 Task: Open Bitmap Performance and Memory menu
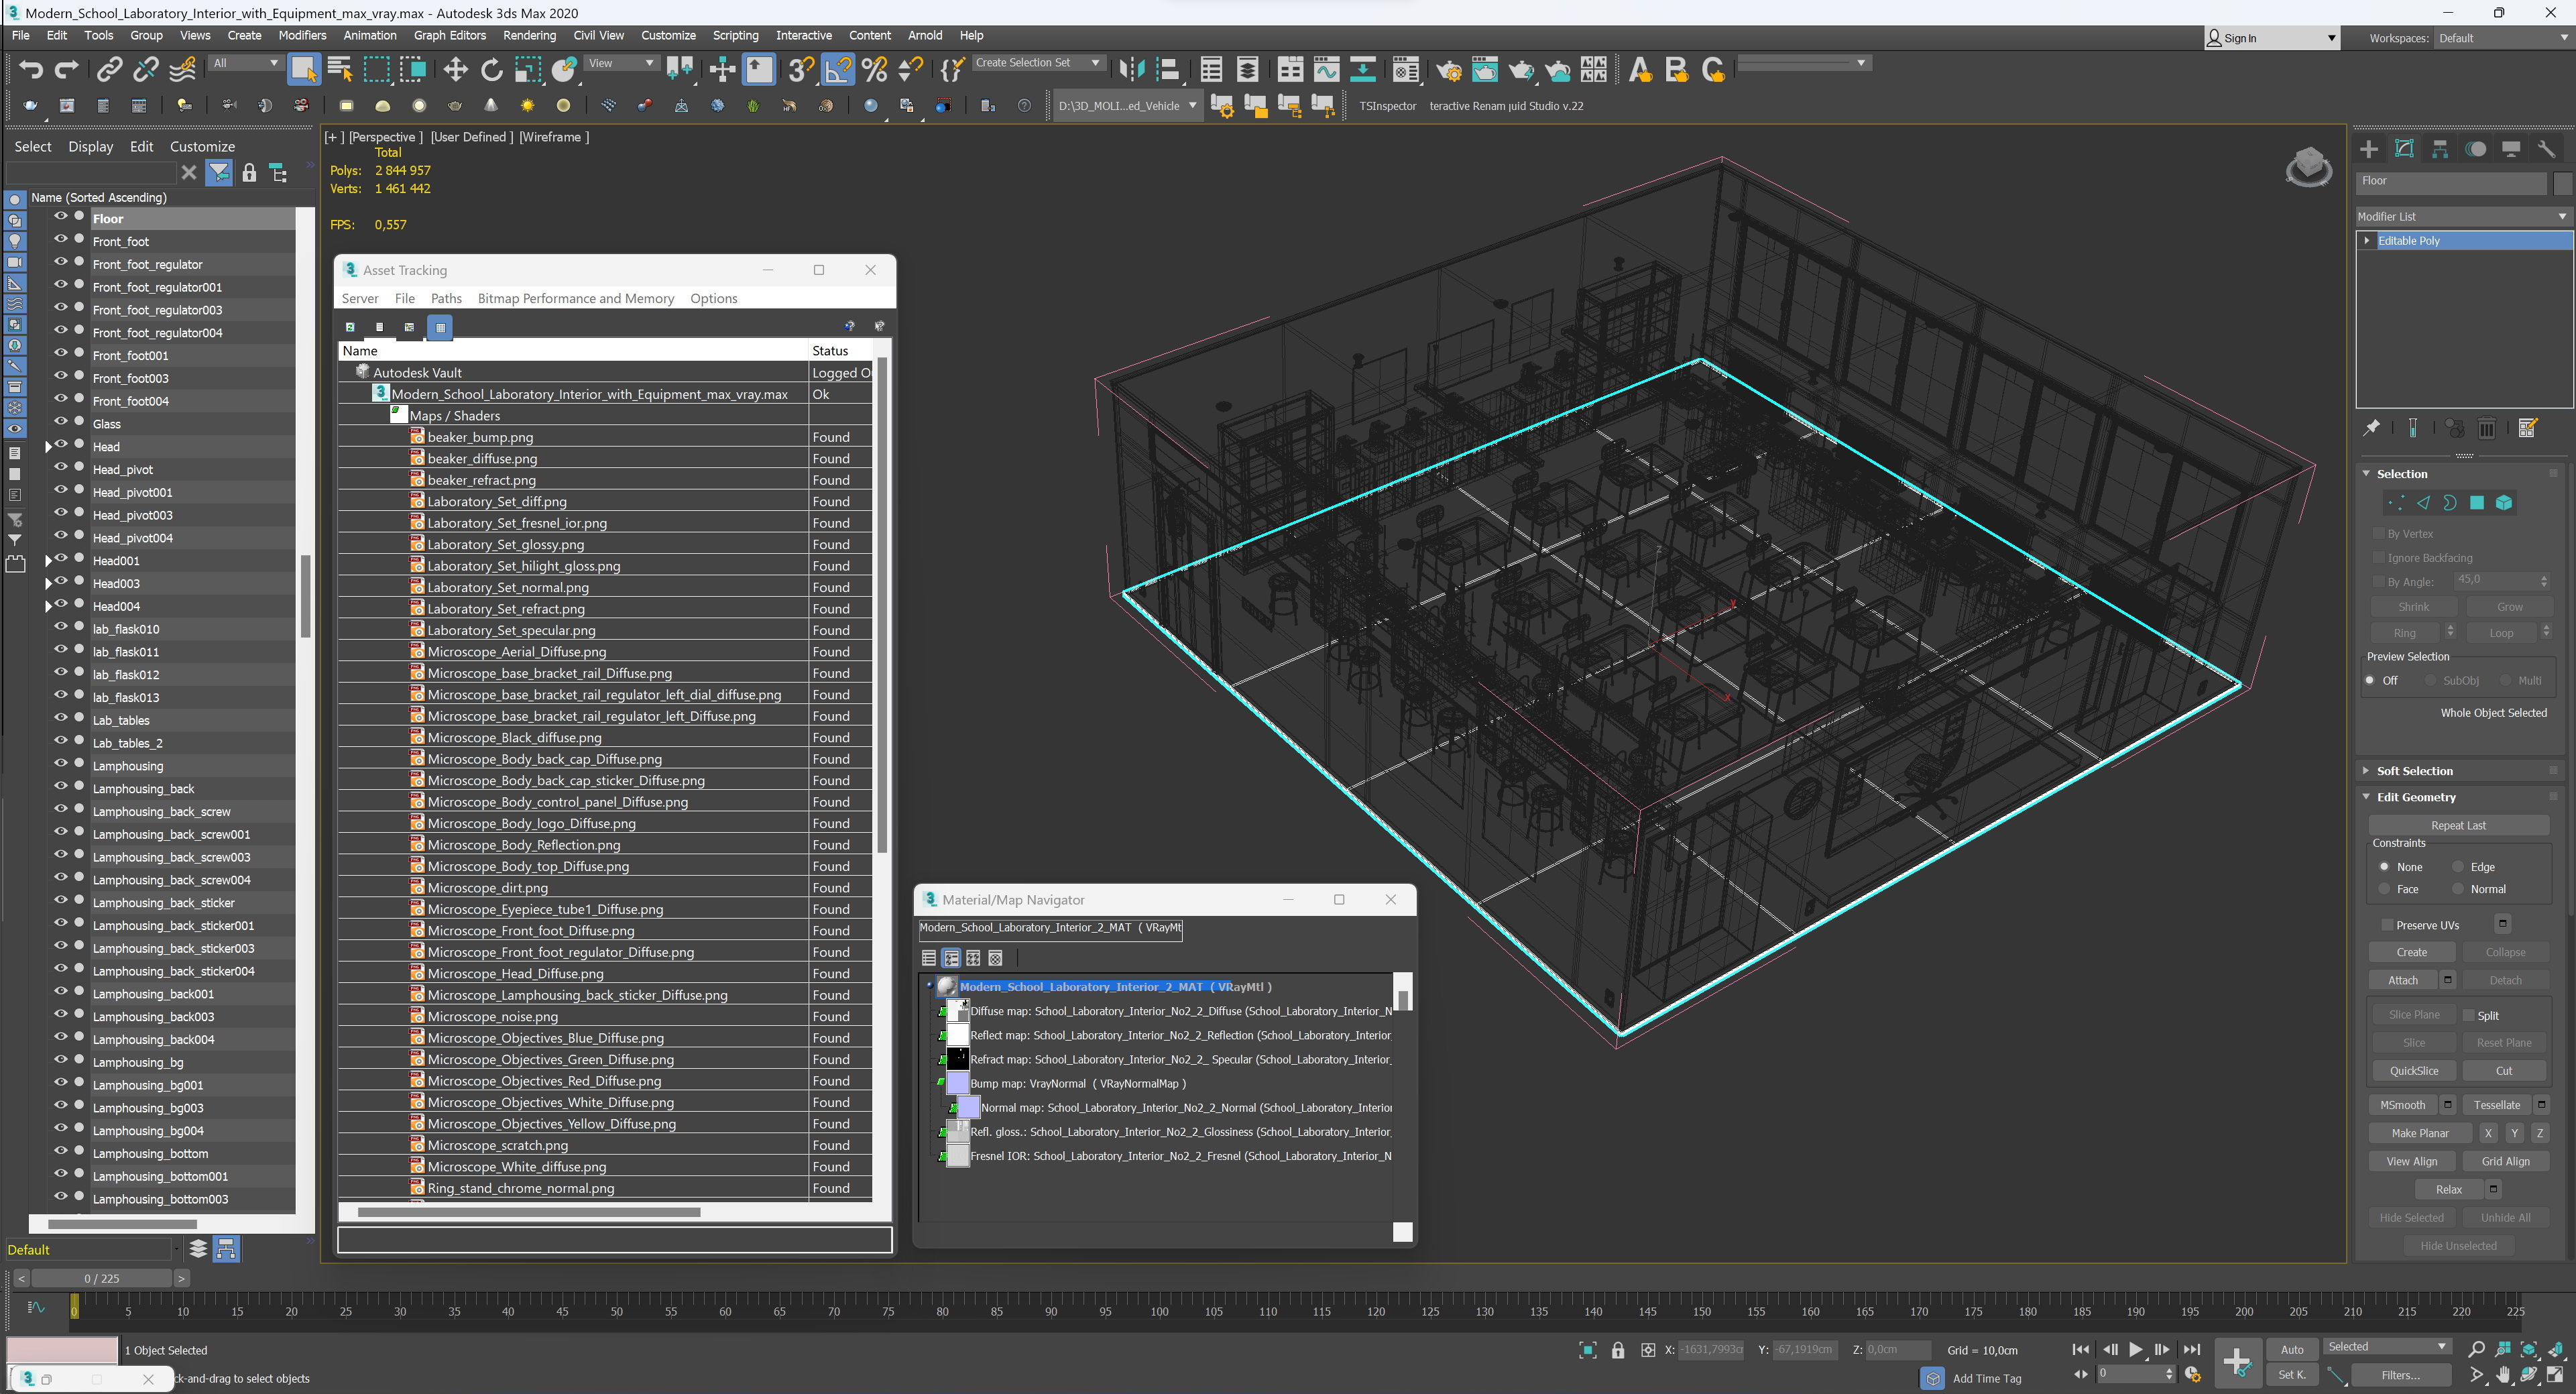coord(575,298)
